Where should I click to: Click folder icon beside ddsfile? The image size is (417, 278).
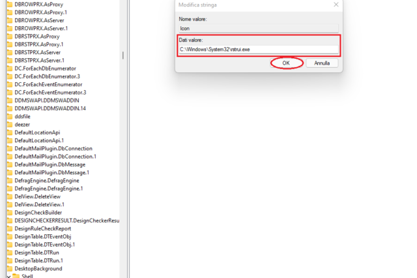click(10, 116)
